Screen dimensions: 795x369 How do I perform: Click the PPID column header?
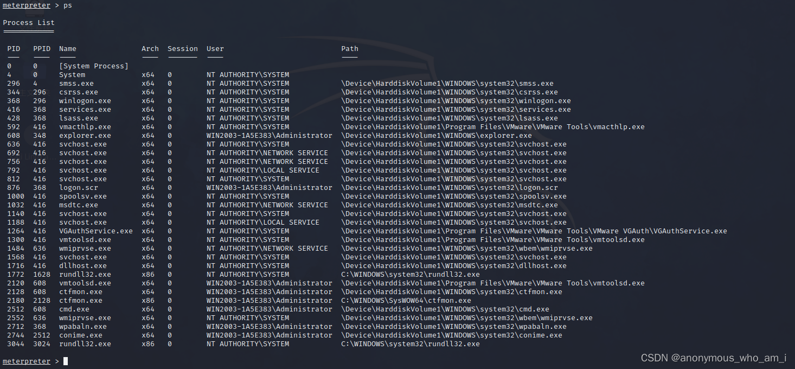[x=42, y=49]
